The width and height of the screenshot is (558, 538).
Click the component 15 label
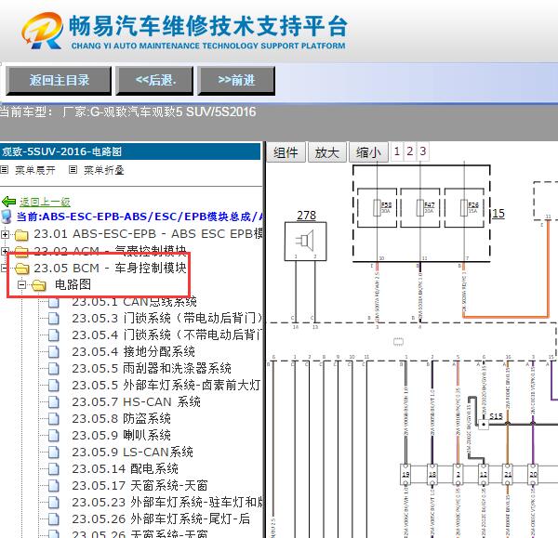tap(498, 214)
